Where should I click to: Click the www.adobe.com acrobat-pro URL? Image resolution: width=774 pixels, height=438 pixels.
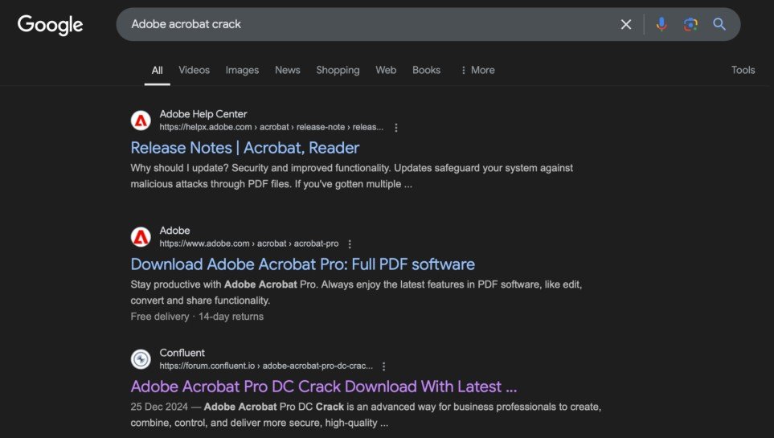tap(249, 244)
